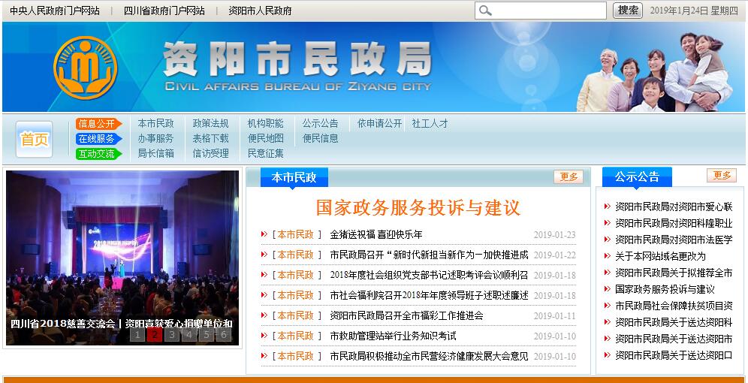748x383 pixels.
Task: Open the 机构职能 menu item
Action: tap(266, 123)
